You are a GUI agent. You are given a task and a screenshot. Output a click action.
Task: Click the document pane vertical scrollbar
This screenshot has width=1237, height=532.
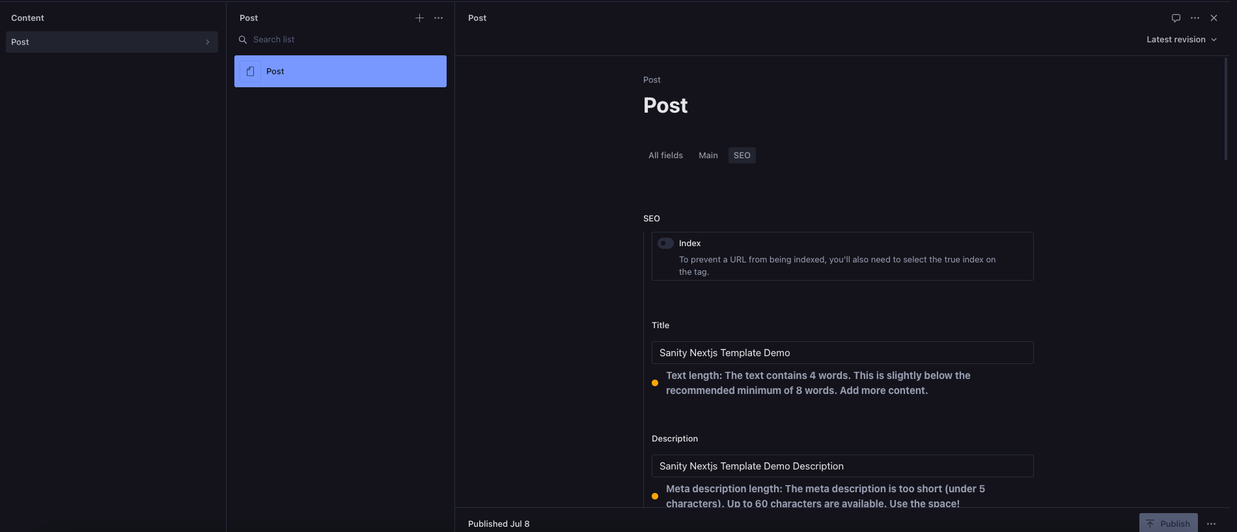[x=1226, y=109]
